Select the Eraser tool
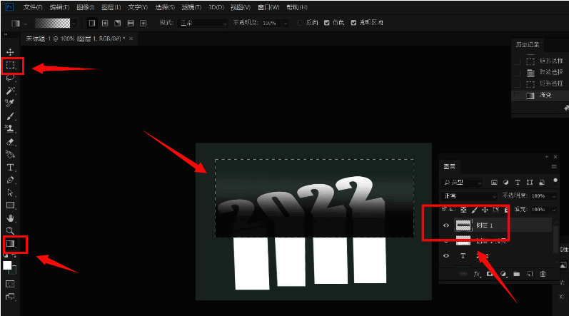 (x=10, y=142)
